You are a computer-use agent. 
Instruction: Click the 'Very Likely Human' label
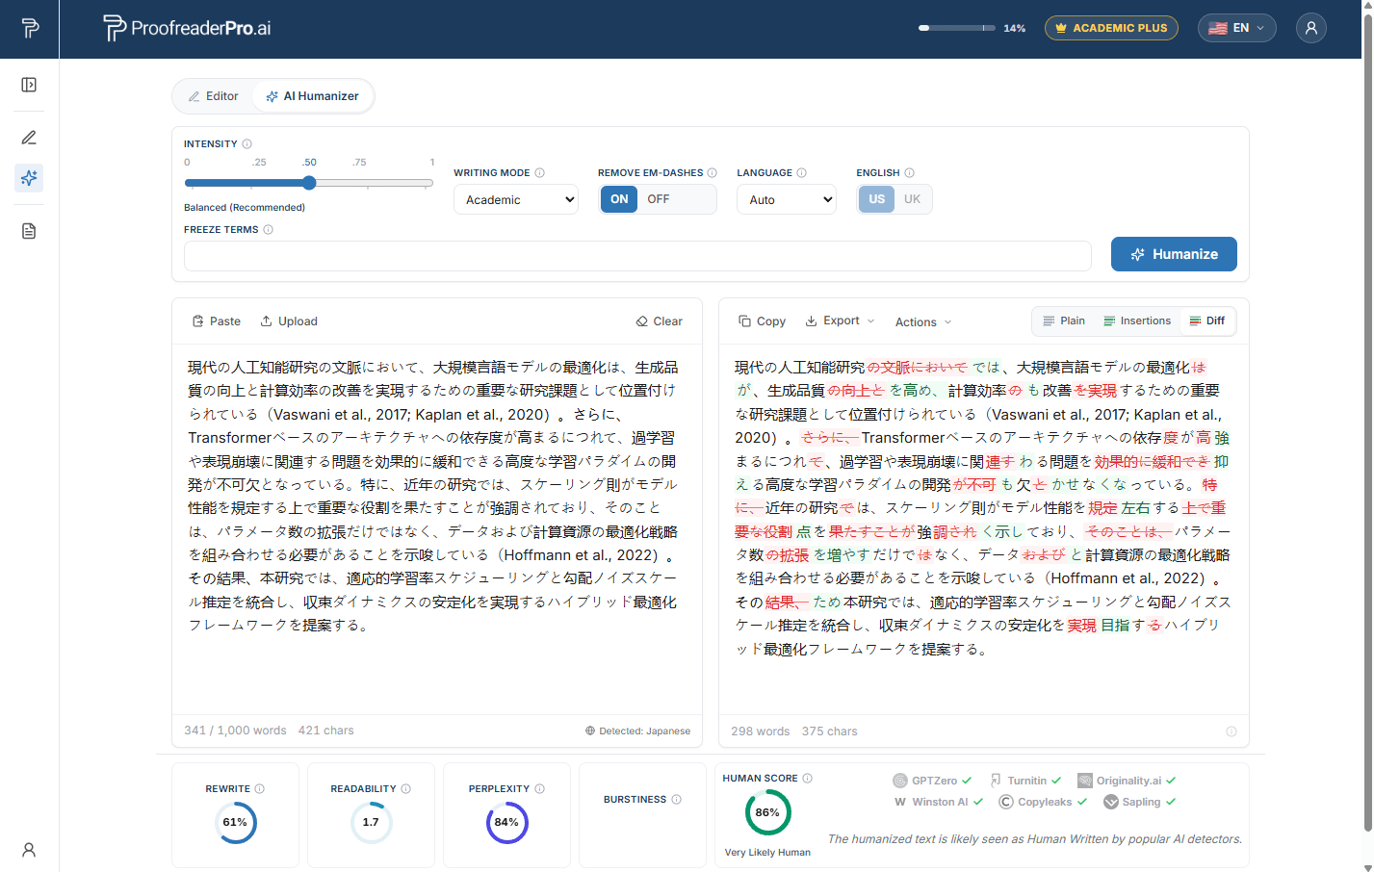(767, 853)
